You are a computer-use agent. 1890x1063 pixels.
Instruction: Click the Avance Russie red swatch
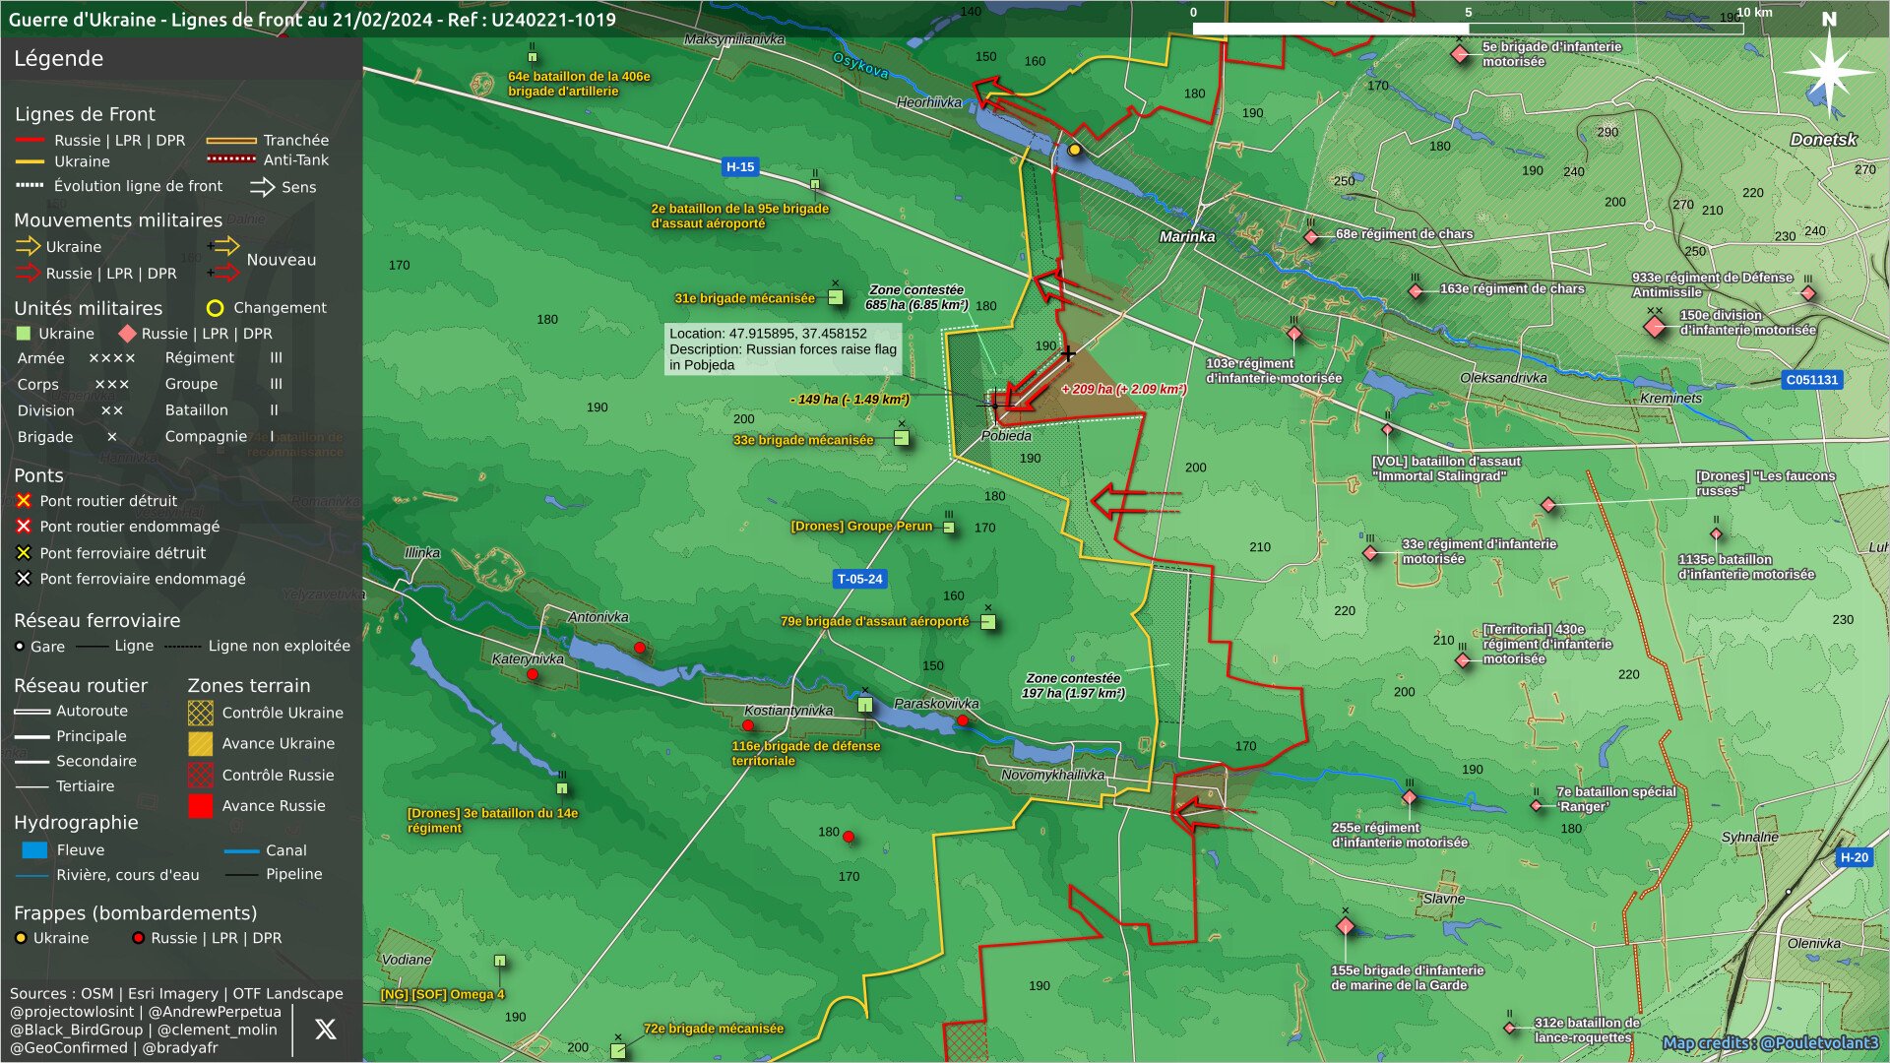pos(201,806)
